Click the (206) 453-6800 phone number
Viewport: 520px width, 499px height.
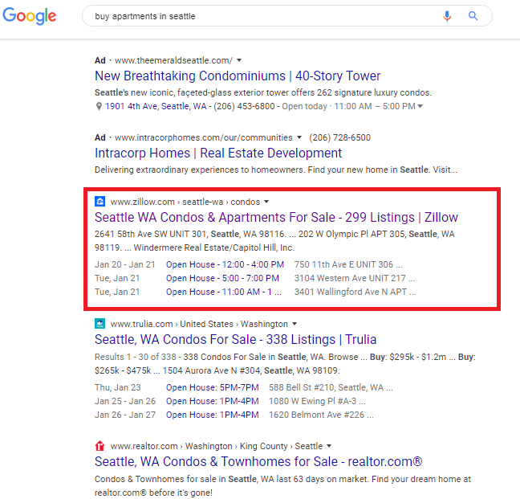click(245, 106)
